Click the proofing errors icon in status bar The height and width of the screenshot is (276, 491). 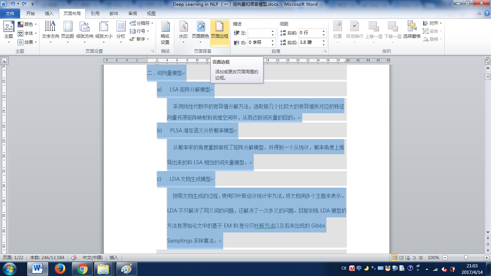tap(74, 258)
